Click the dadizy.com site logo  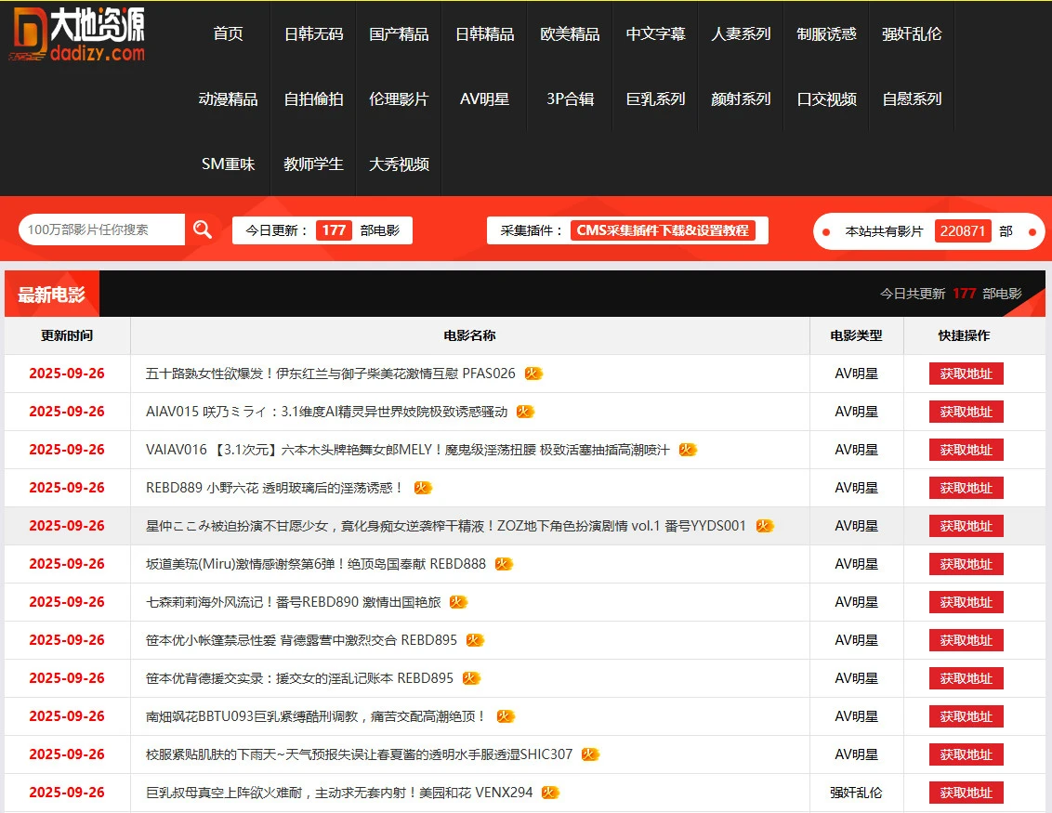[78, 34]
